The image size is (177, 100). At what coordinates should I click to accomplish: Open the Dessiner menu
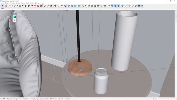pyautogui.click(x=23, y=3)
